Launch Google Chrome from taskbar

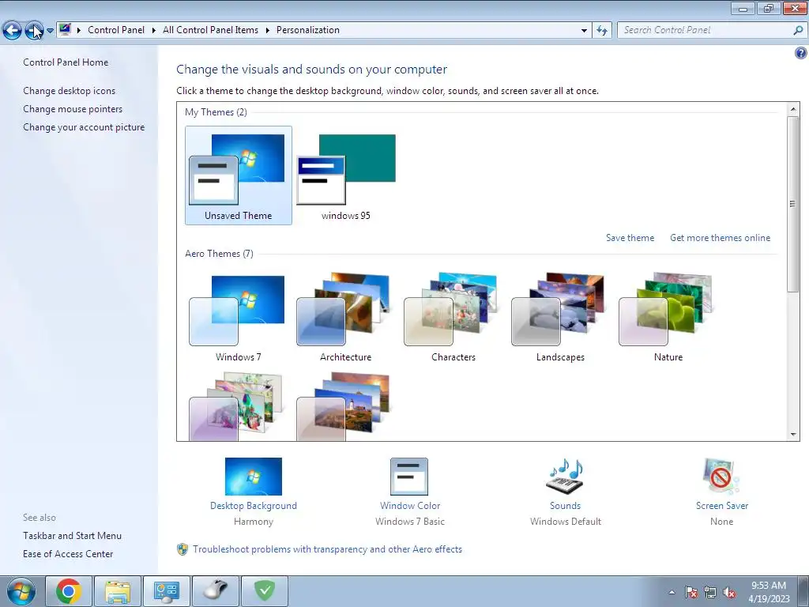[69, 591]
